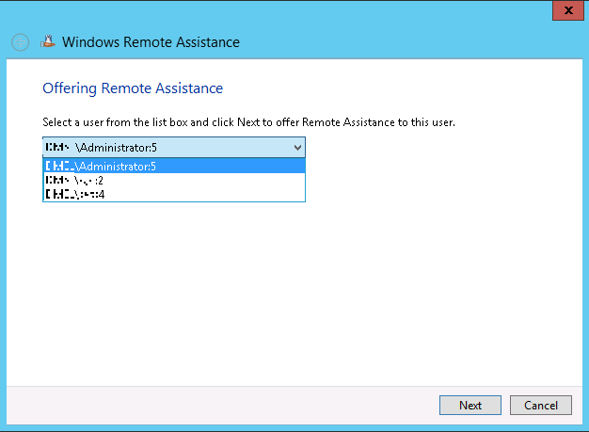Click the Offering Remote Assistance heading
The width and height of the screenshot is (589, 432).
pyautogui.click(x=133, y=88)
